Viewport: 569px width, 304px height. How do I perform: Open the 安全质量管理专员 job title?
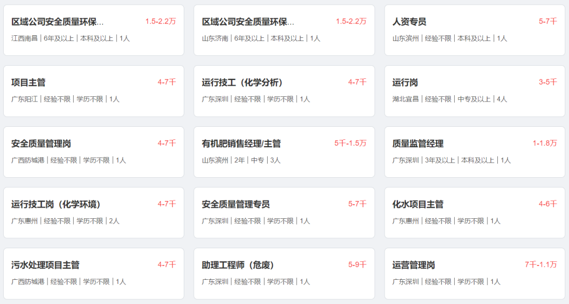(x=236, y=205)
